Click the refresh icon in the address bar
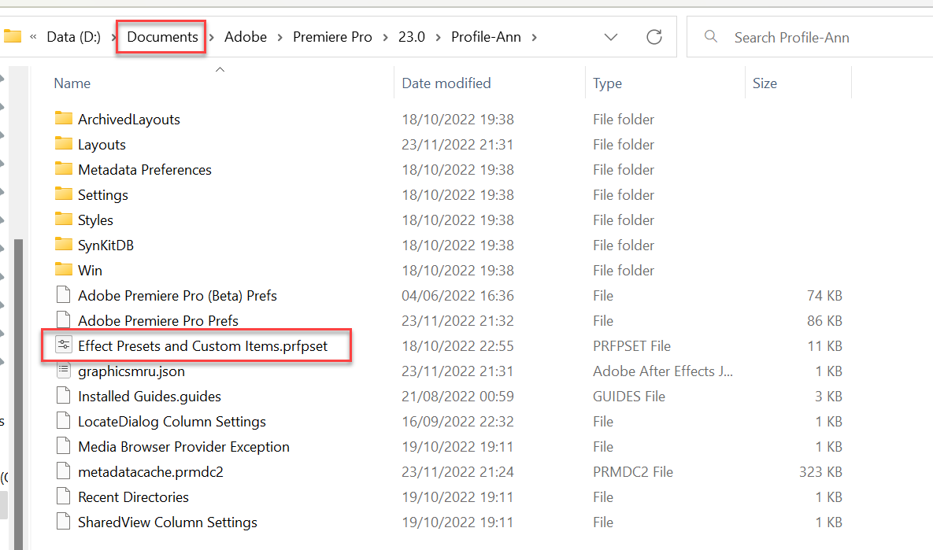This screenshot has height=550, width=933. pyautogui.click(x=654, y=36)
